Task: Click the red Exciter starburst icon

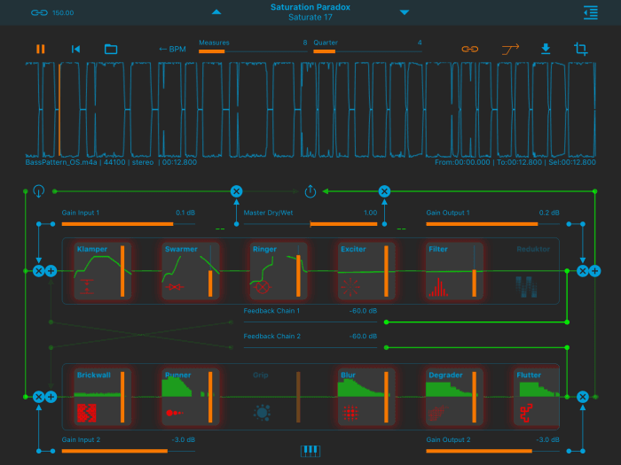Action: click(350, 287)
